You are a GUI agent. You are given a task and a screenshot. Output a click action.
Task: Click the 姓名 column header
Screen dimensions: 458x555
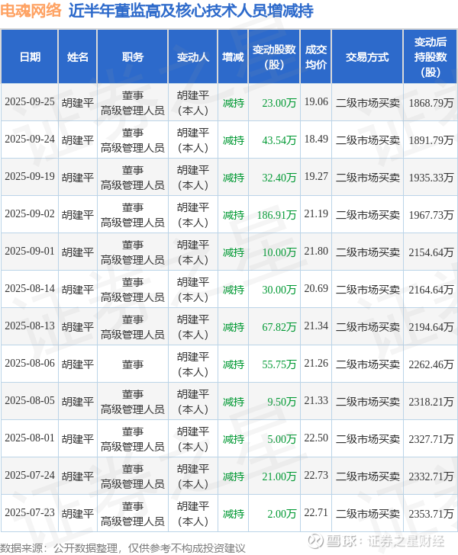(78, 57)
